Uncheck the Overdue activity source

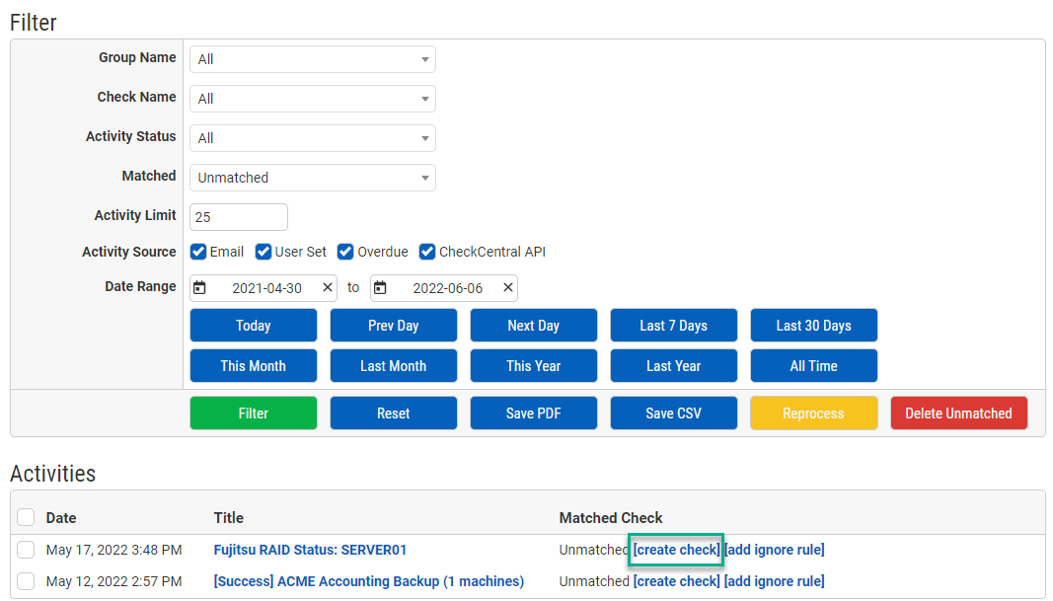(x=344, y=252)
